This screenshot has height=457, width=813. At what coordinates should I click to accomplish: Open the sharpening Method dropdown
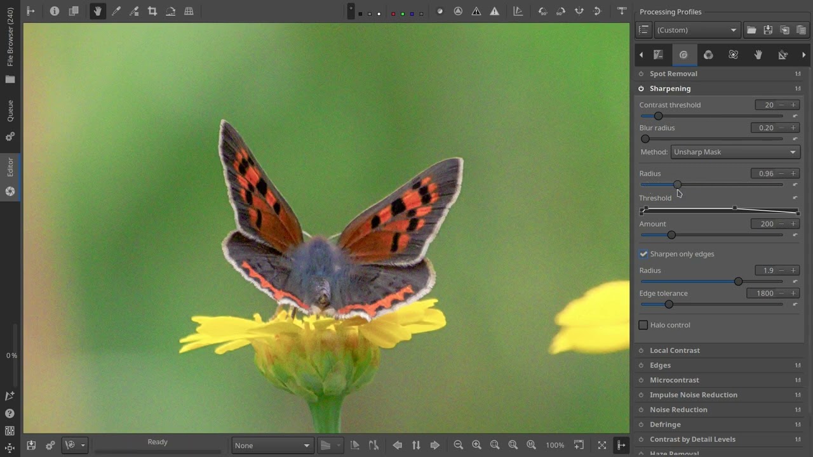click(736, 152)
